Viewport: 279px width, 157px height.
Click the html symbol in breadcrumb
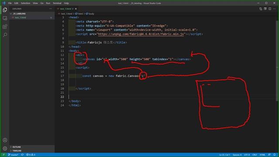click(x=79, y=14)
